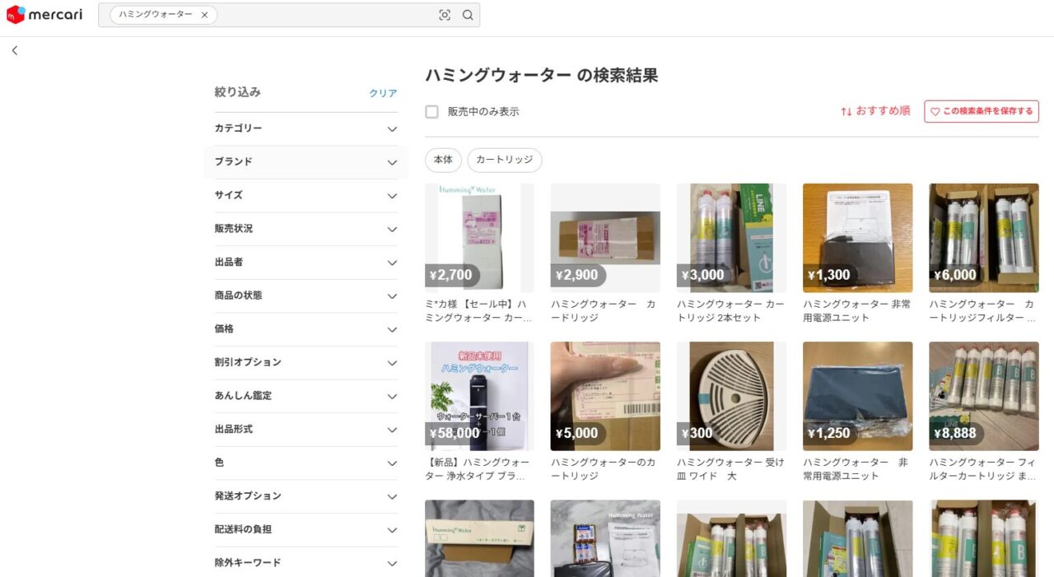Screen dimensions: 1054x577
Task: Open the 商品の状態 filter
Action: [x=305, y=295]
